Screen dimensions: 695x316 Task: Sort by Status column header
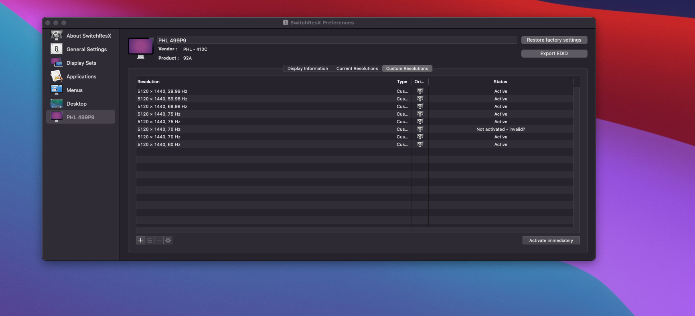[x=500, y=82]
